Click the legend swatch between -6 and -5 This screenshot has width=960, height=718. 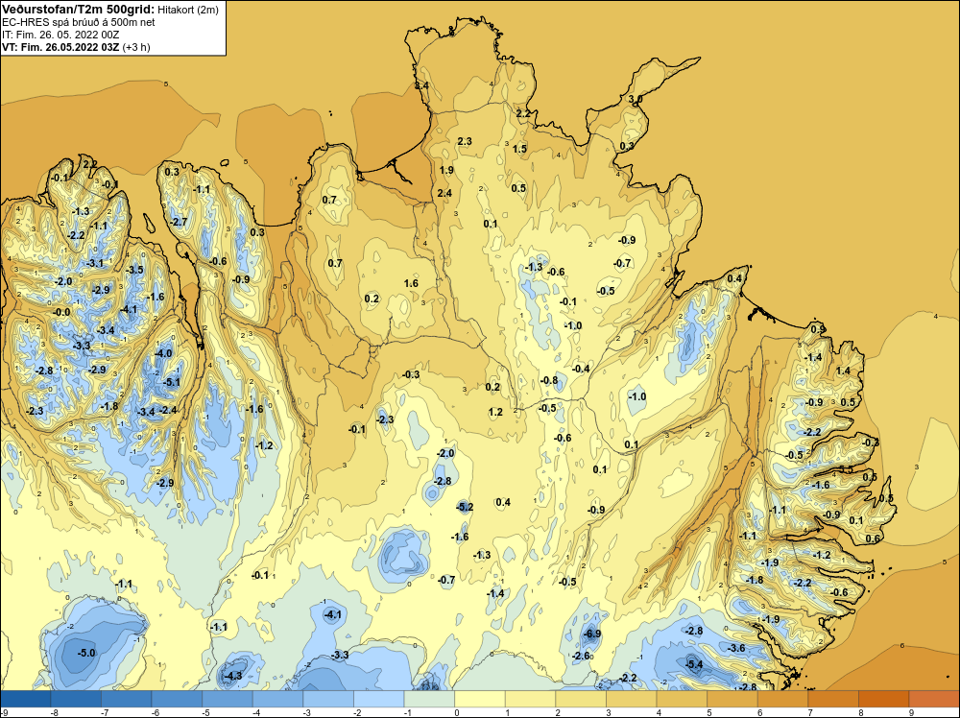[177, 699]
